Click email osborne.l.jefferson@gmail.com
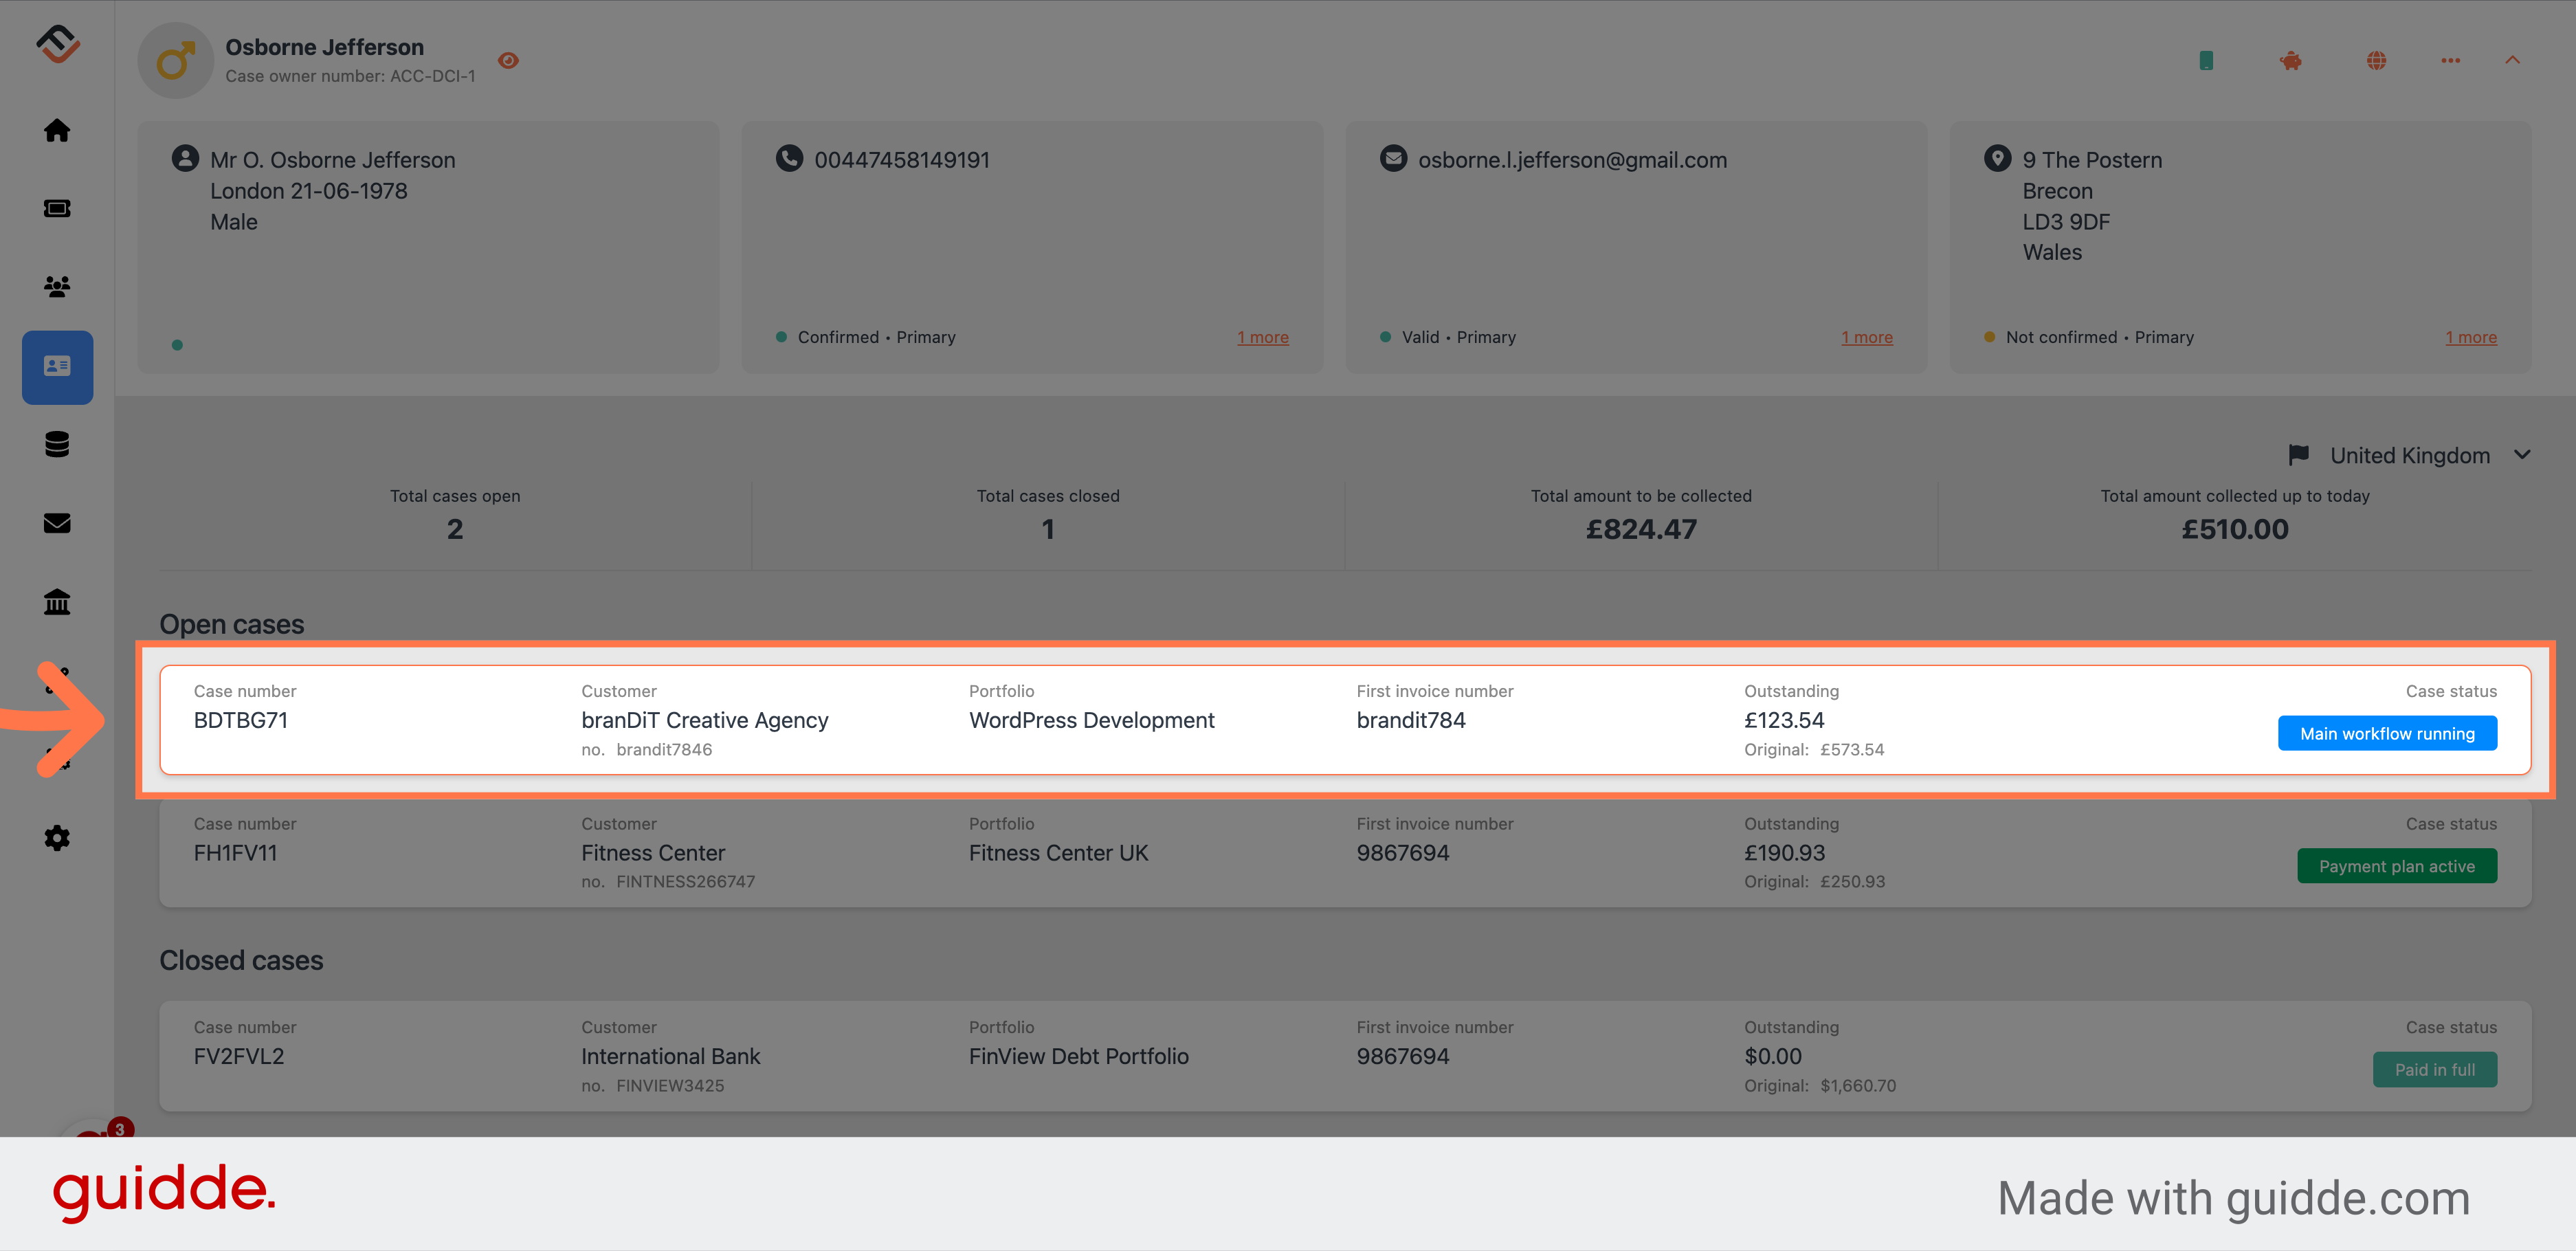2576x1251 pixels. 1572,160
